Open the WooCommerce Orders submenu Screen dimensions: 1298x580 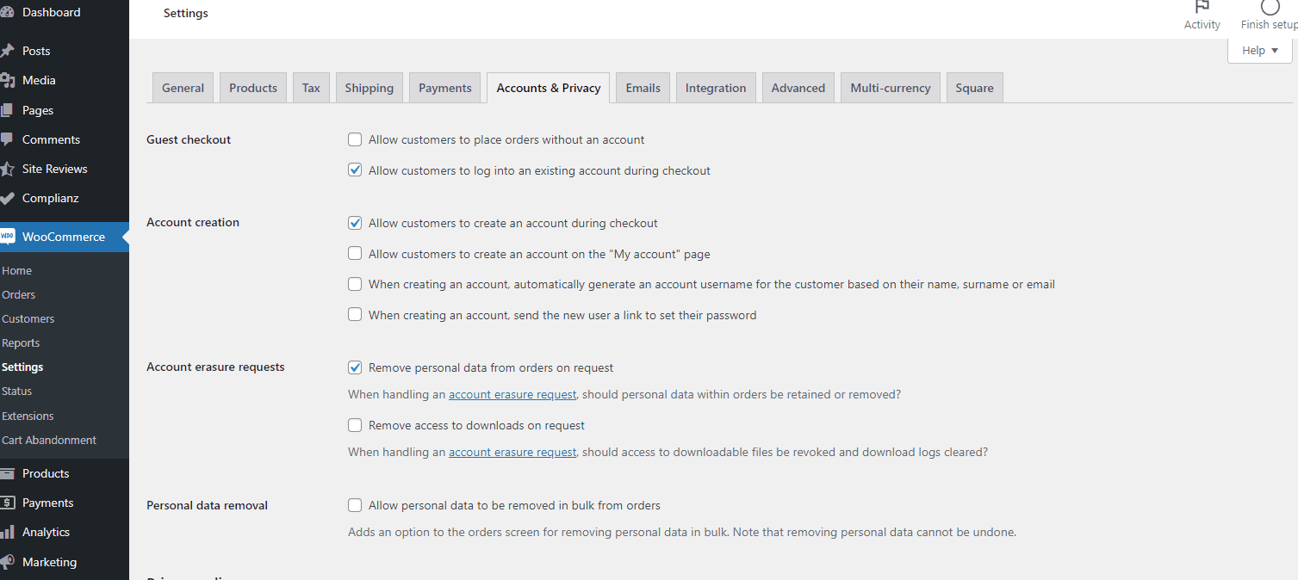[19, 294]
